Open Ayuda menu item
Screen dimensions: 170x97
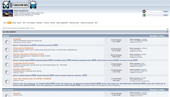coord(14,23)
